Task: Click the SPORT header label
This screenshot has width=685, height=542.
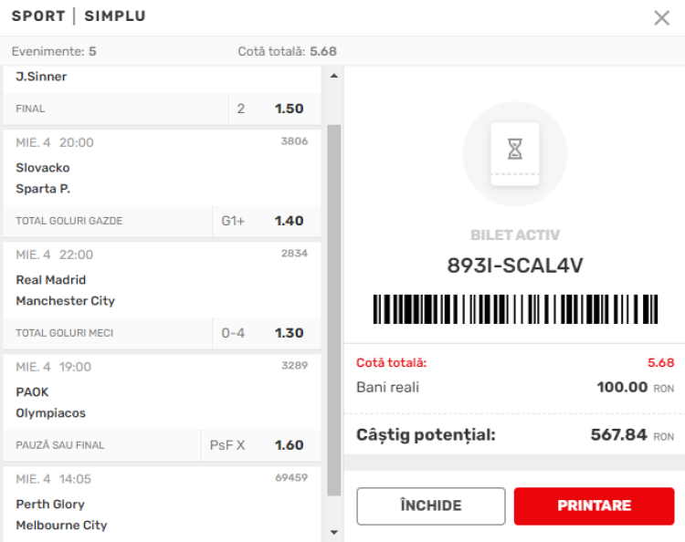Action: click(x=38, y=16)
